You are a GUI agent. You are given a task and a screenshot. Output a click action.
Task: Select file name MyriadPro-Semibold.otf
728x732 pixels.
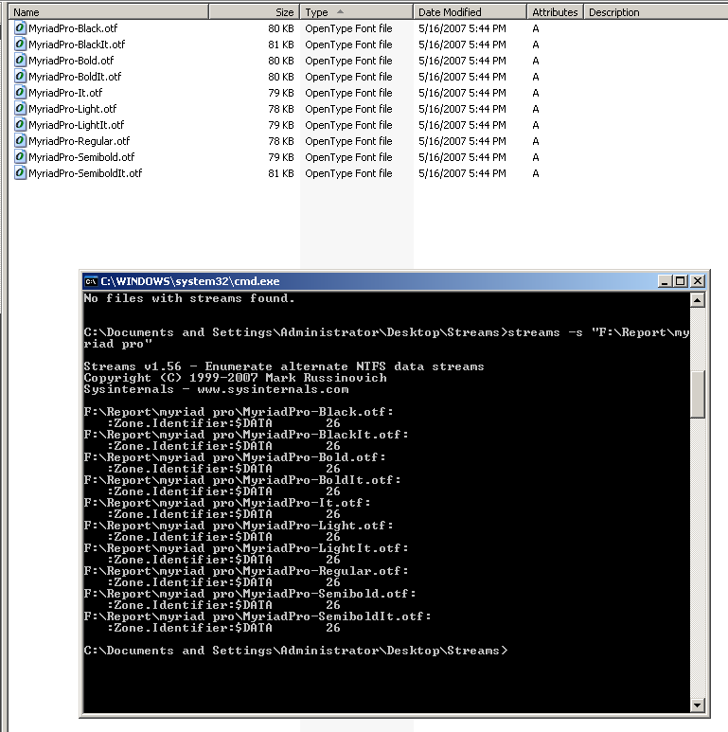tap(81, 157)
